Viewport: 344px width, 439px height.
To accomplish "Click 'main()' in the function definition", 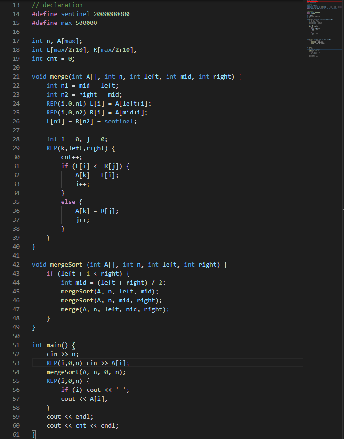I will point(57,345).
